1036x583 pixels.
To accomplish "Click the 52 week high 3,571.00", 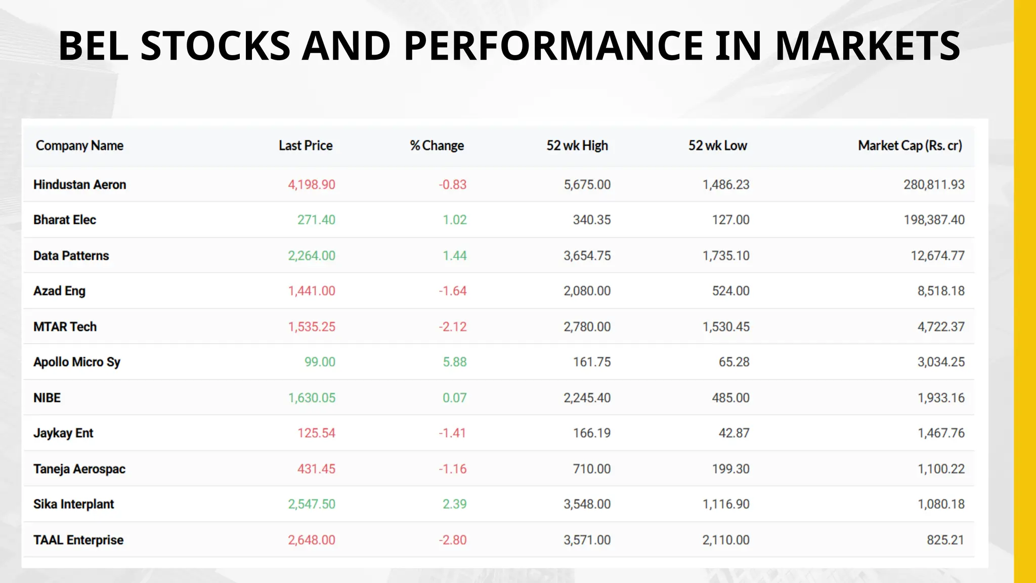I will click(587, 540).
